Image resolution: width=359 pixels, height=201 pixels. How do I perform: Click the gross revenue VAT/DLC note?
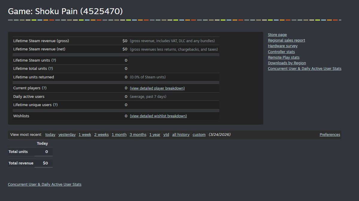(172, 41)
